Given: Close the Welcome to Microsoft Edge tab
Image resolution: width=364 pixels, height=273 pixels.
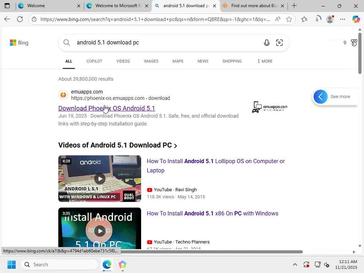Looking at the screenshot, I should pyautogui.click(x=147, y=6).
